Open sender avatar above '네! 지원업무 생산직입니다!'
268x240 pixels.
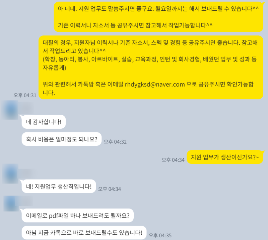tap(10, 173)
